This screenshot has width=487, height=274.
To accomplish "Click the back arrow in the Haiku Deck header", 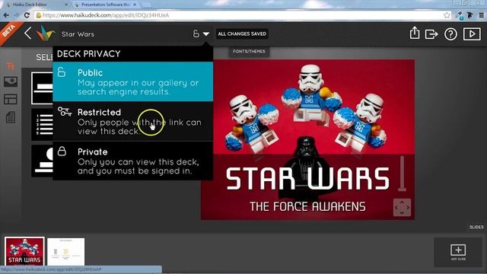I will [x=27, y=33].
